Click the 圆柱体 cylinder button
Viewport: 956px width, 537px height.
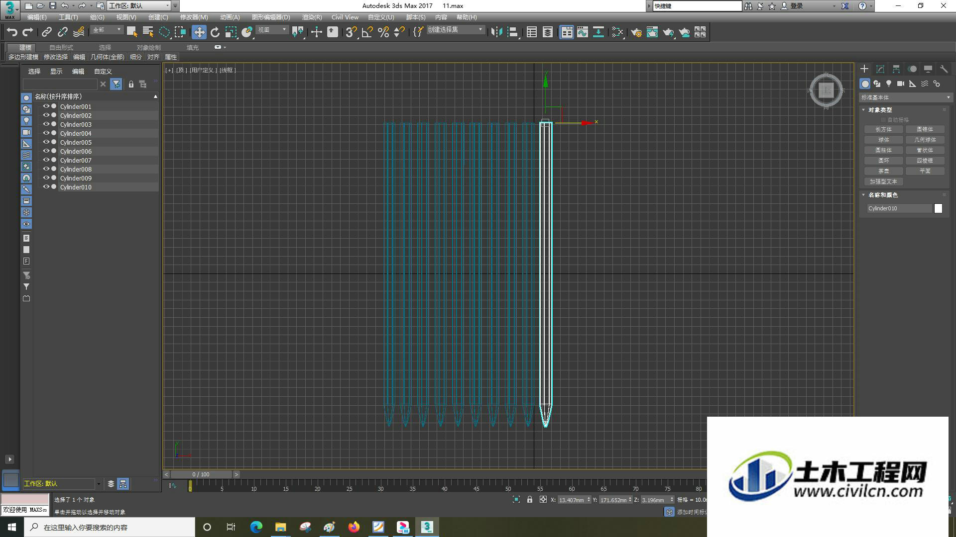(x=883, y=150)
